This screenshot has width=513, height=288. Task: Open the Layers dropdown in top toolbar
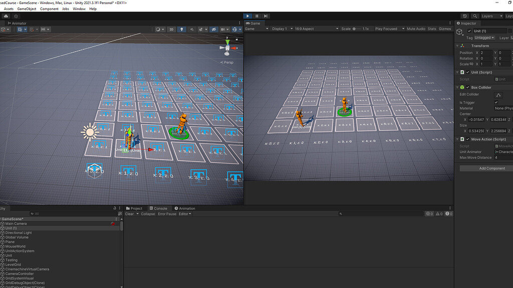coord(492,16)
